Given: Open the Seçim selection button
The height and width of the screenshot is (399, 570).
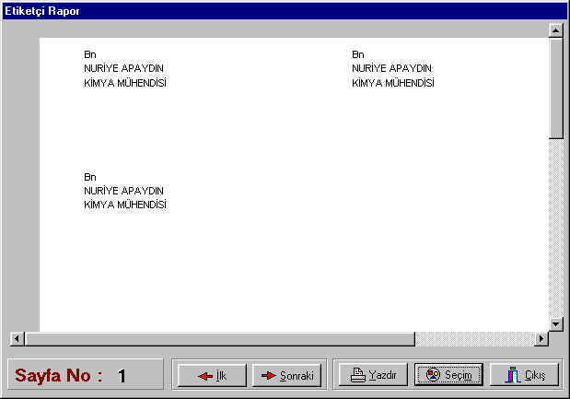Looking at the screenshot, I should (x=448, y=375).
